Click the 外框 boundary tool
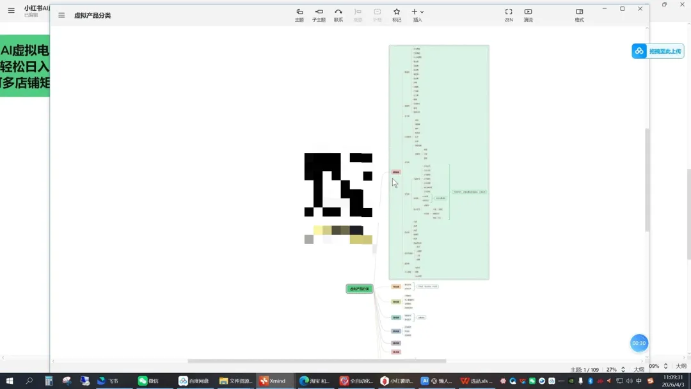The height and width of the screenshot is (389, 691). [x=377, y=15]
